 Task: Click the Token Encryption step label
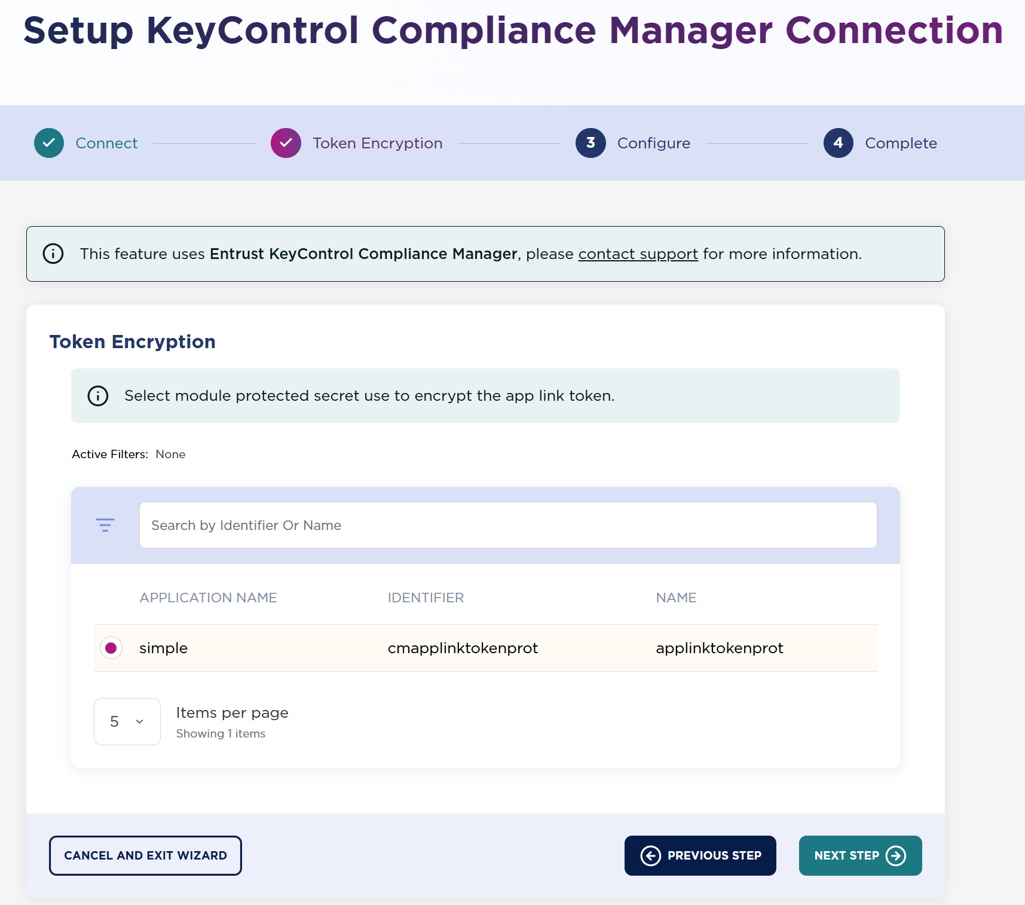pyautogui.click(x=378, y=144)
